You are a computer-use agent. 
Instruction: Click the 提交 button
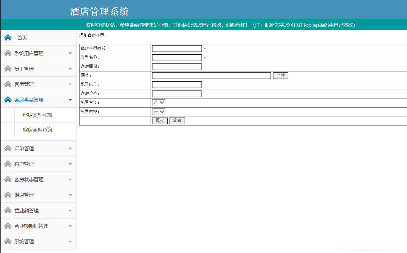[x=160, y=121]
